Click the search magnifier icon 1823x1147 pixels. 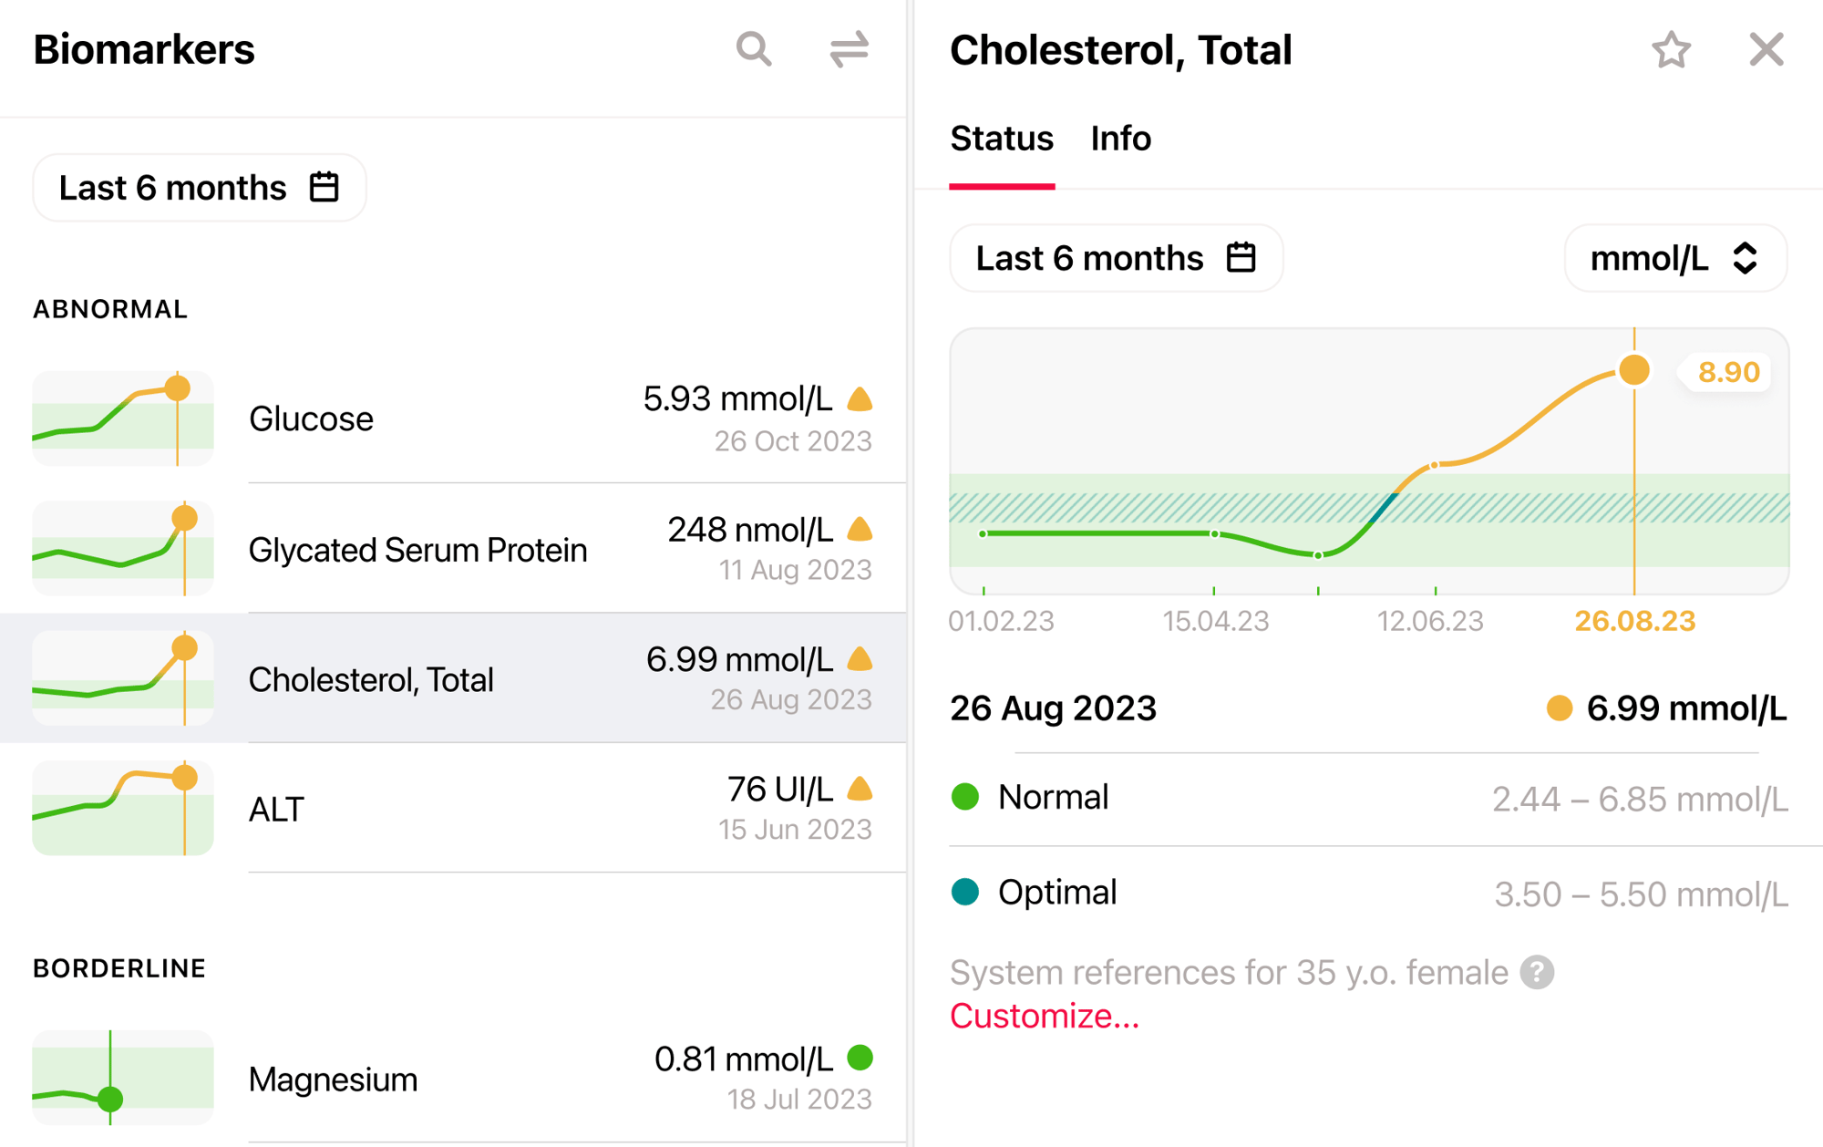tap(754, 49)
